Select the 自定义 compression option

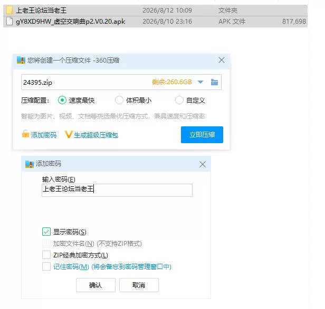pyautogui.click(x=179, y=100)
